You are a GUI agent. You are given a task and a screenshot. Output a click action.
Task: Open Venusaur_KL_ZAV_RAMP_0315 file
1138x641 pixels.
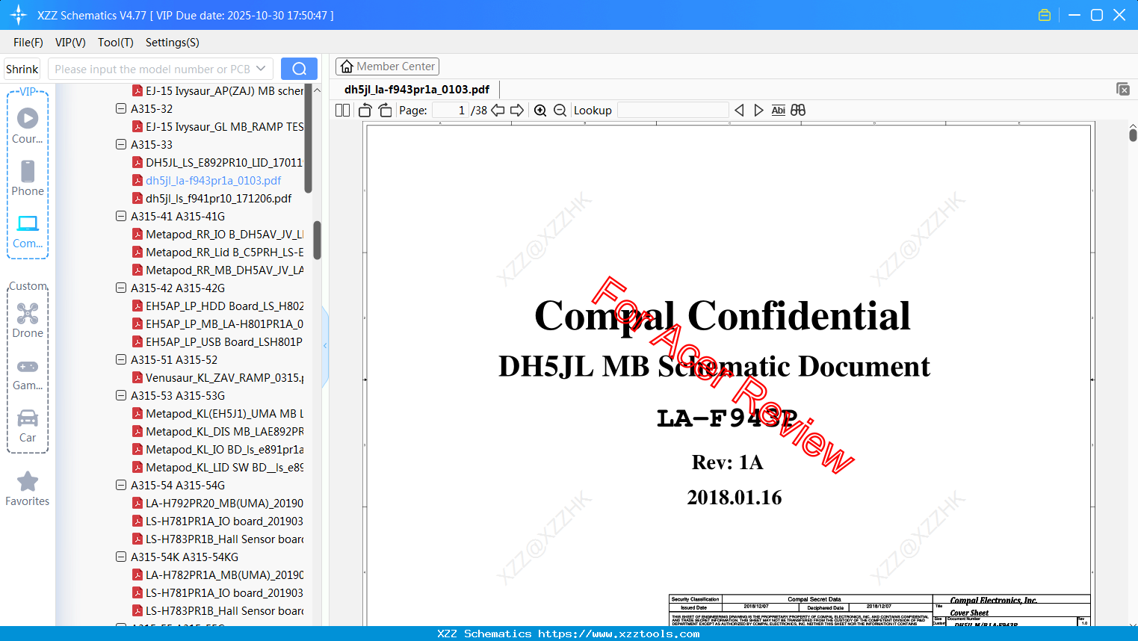(x=217, y=377)
